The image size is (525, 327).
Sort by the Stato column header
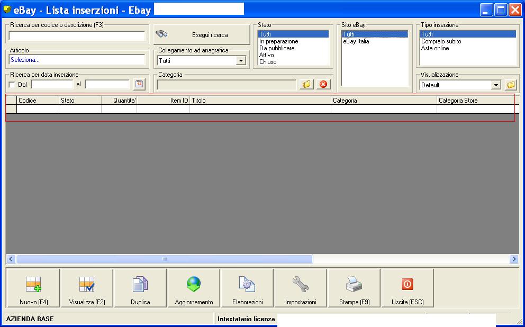(80, 101)
